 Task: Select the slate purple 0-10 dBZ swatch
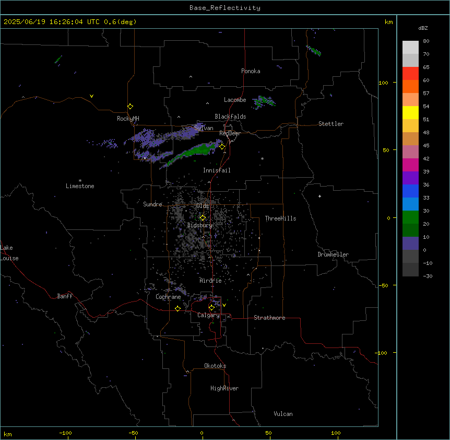click(x=410, y=244)
